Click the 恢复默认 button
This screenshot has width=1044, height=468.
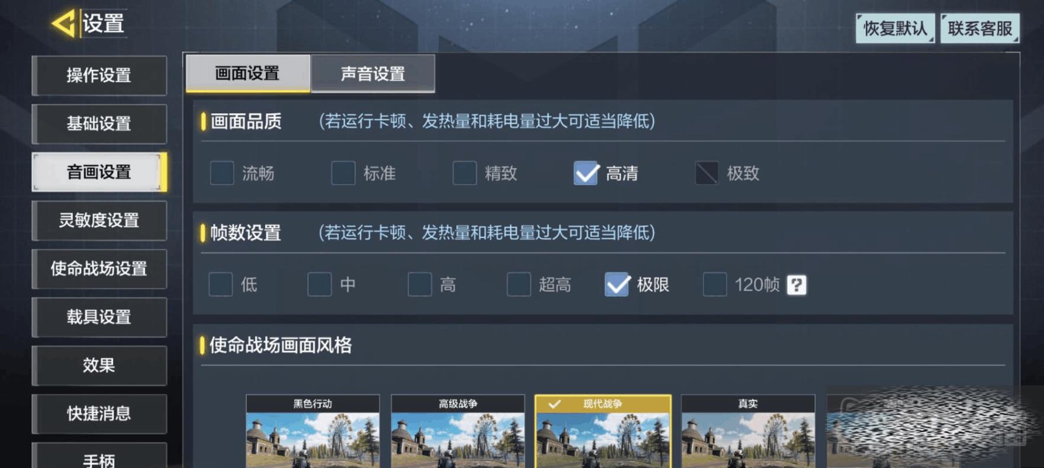point(895,28)
